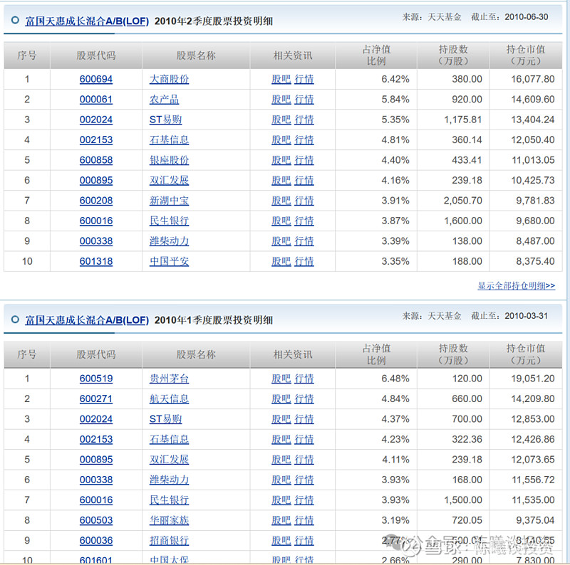Click stock code 600503

tap(96, 520)
